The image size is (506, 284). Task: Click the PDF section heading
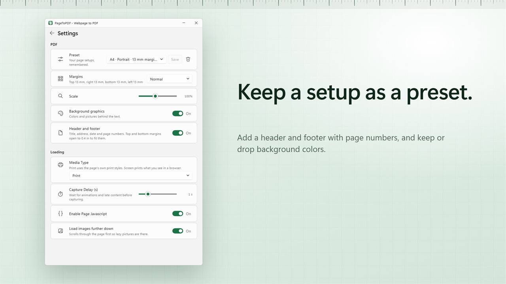click(x=54, y=45)
